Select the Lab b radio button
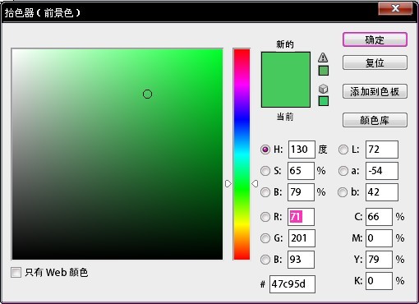Viewport: 419px width, 304px height. coord(343,192)
